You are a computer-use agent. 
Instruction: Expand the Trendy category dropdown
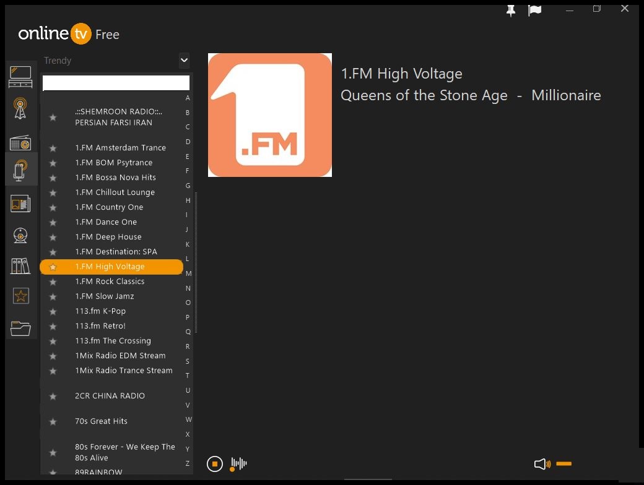[x=184, y=61]
